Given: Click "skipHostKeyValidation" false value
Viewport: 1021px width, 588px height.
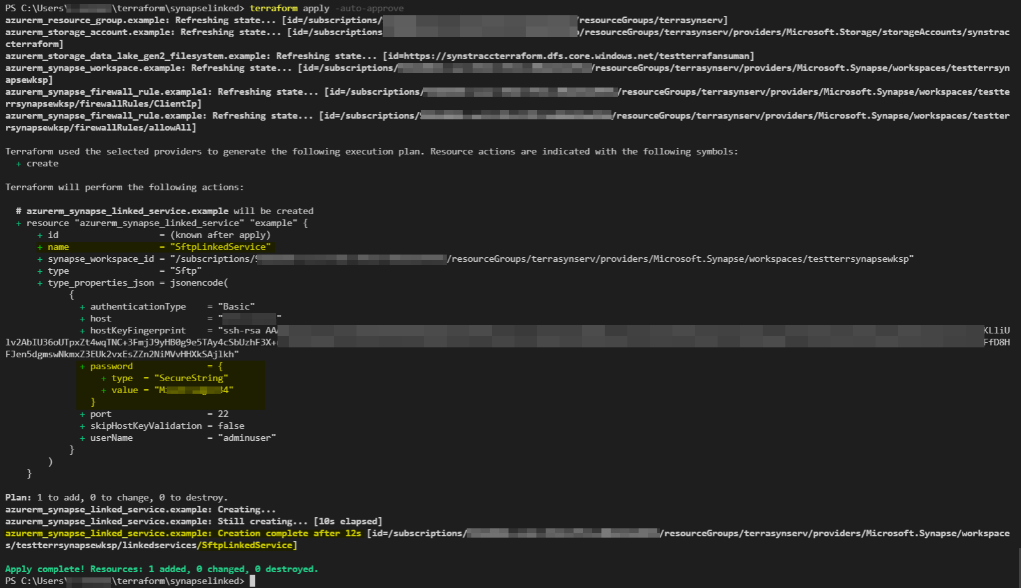Looking at the screenshot, I should [x=231, y=426].
